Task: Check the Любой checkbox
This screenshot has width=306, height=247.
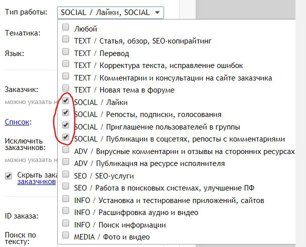Action: pos(66,27)
